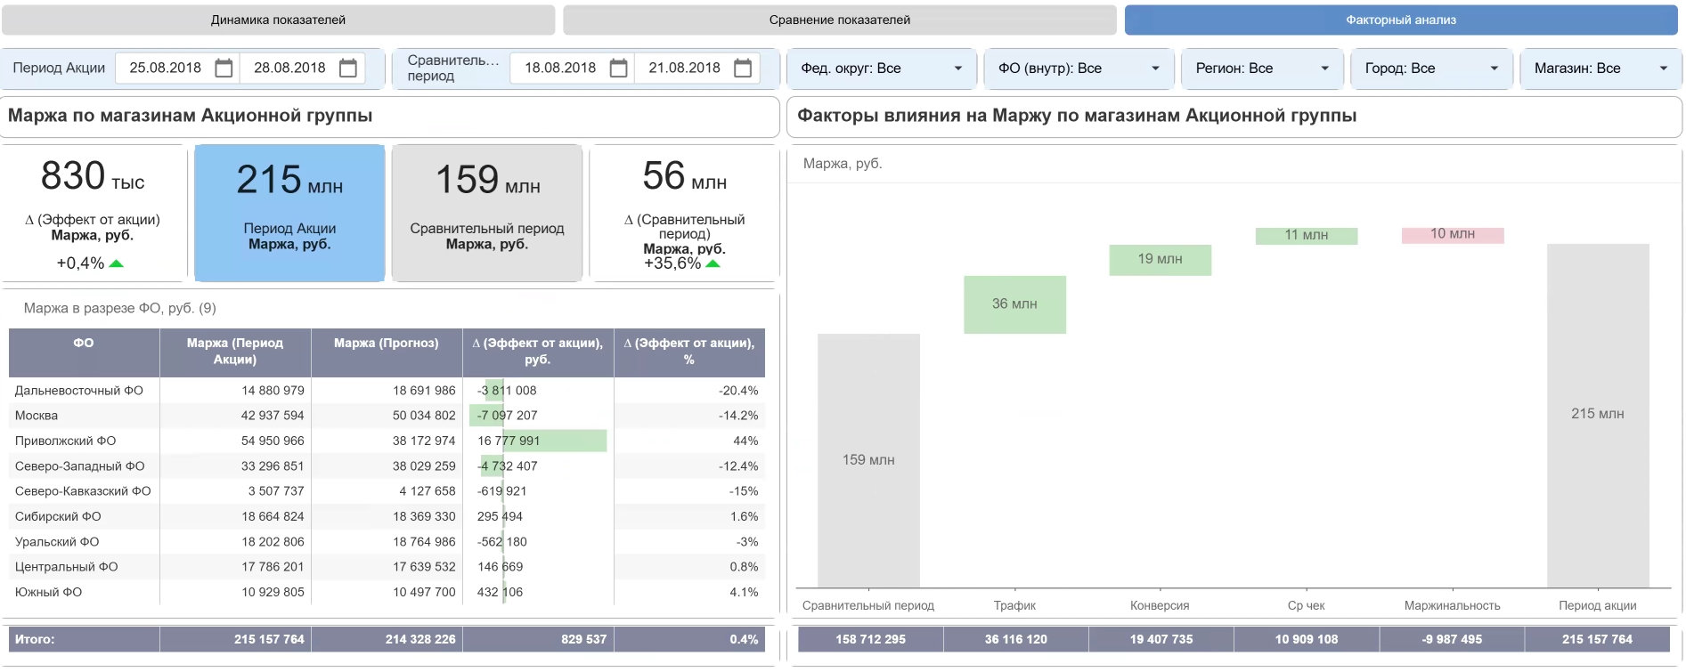1686x672 pixels.
Task: Click the pink 10 млн Маржинальность bar
Action: coord(1452,235)
